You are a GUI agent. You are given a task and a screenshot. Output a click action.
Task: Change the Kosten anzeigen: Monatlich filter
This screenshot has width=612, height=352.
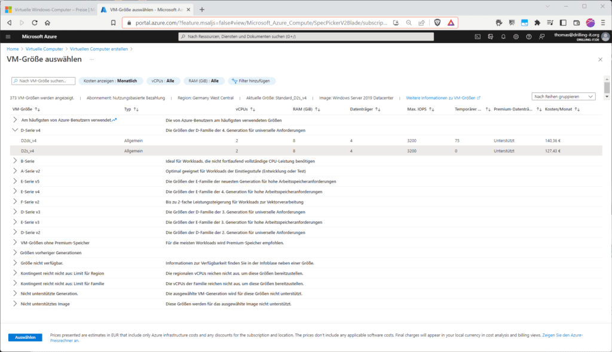tap(111, 81)
